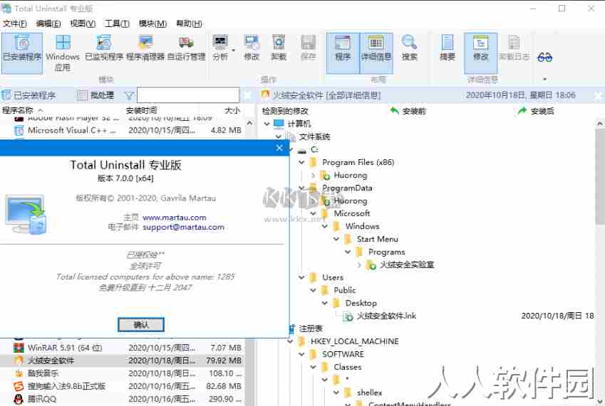Expand the 火绒安全实验室 folder
The height and width of the screenshot is (406, 605).
point(359,265)
